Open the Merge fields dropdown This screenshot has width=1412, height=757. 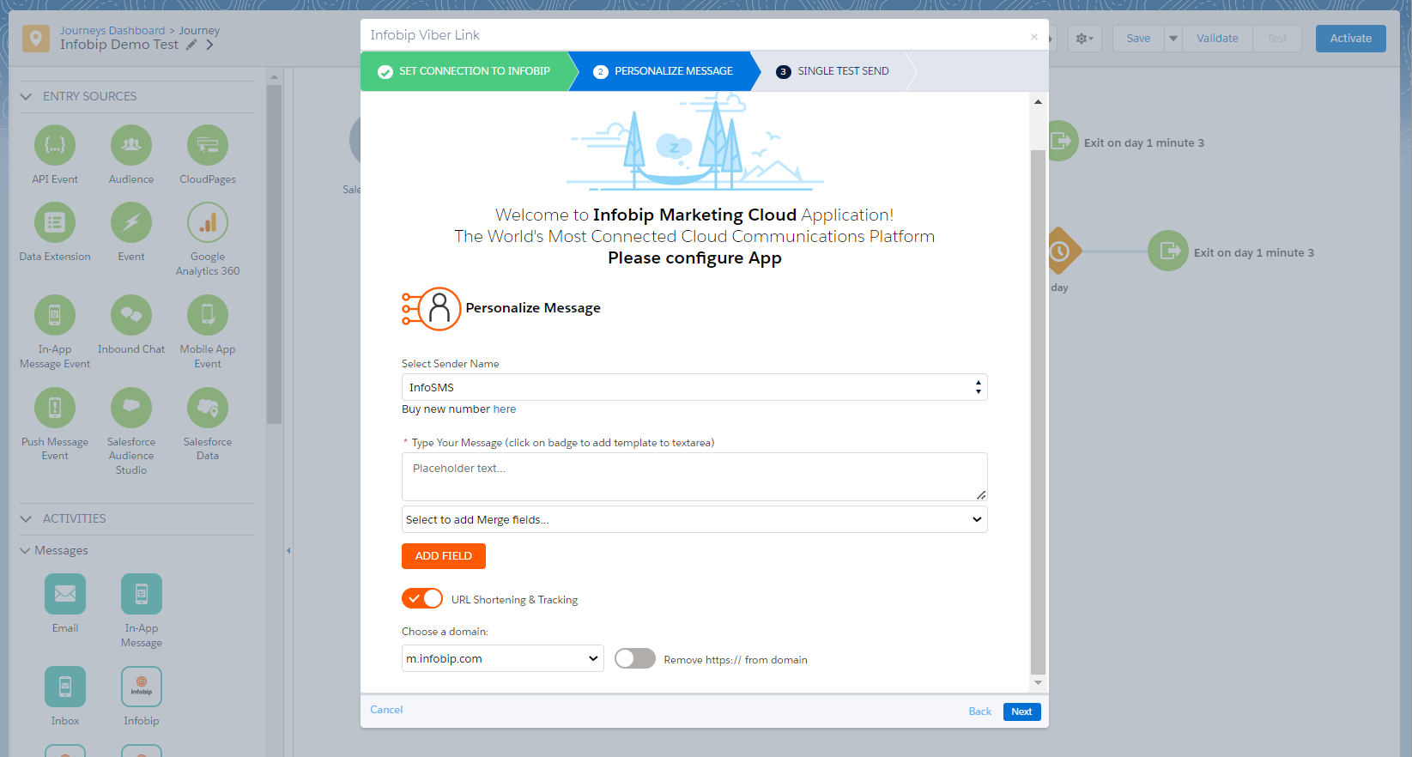(x=694, y=519)
